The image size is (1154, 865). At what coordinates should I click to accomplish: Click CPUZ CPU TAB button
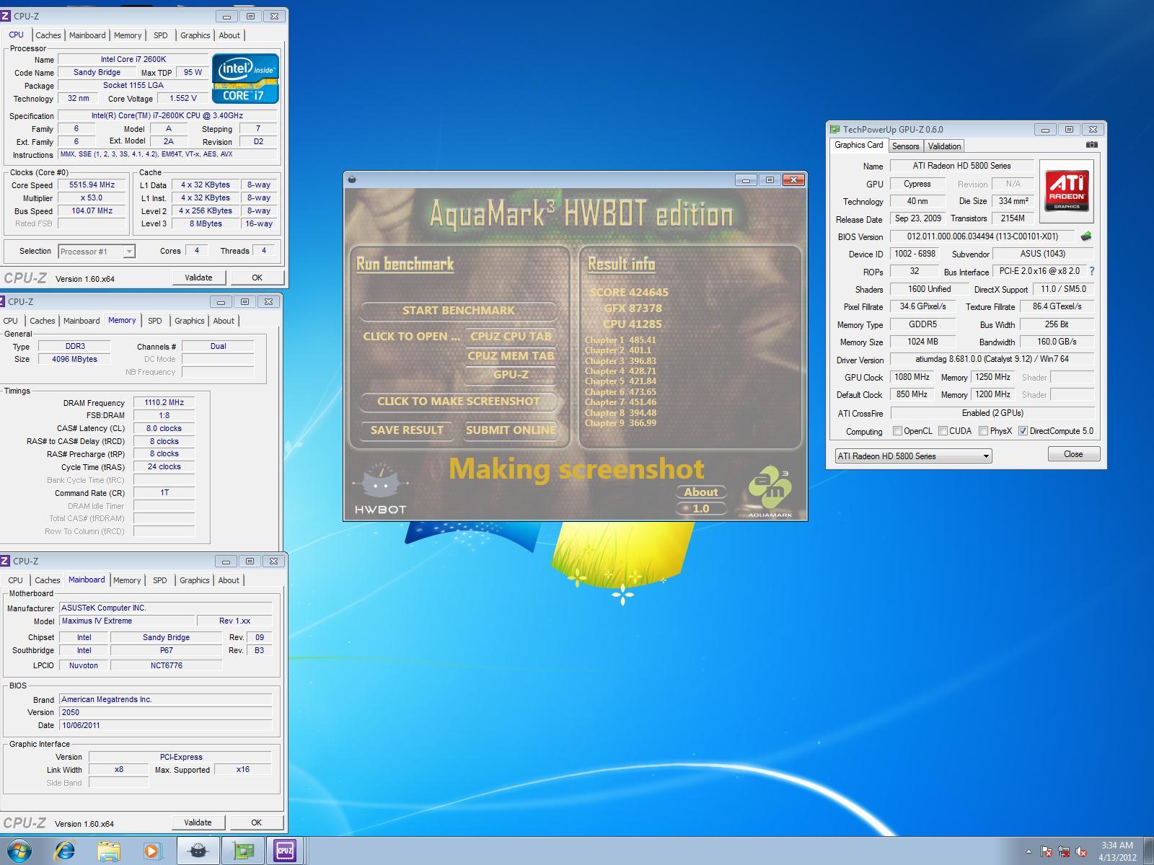(511, 337)
